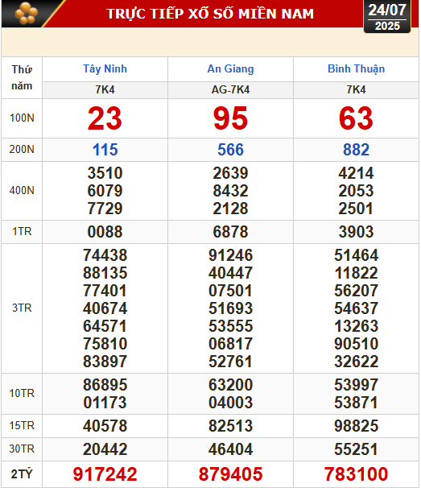Click the blue 200N number 882
Image resolution: width=421 pixels, height=488 pixels.
click(356, 150)
